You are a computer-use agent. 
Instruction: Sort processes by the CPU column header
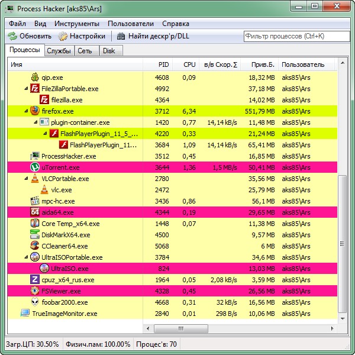click(189, 64)
